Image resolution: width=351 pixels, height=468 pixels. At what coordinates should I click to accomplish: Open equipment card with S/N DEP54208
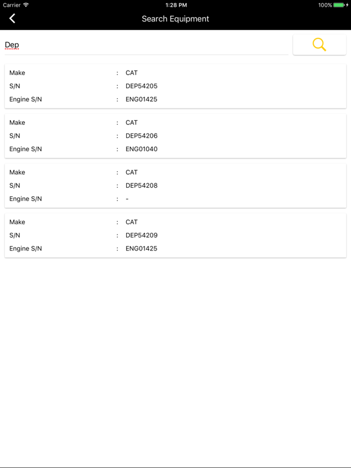coord(175,186)
